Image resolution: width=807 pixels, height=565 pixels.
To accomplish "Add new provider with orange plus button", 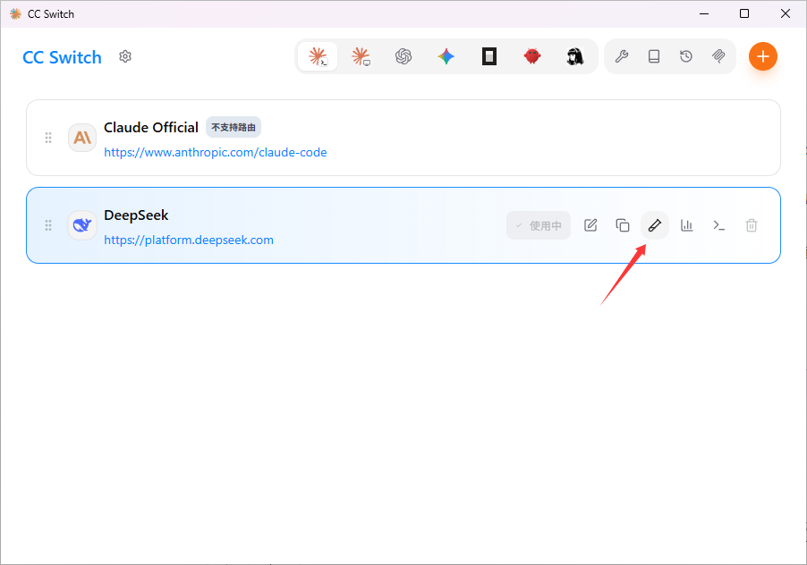I will pyautogui.click(x=763, y=56).
